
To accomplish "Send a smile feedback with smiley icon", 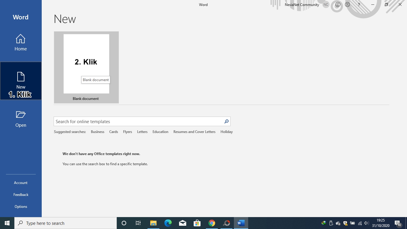I will pyautogui.click(x=338, y=5).
